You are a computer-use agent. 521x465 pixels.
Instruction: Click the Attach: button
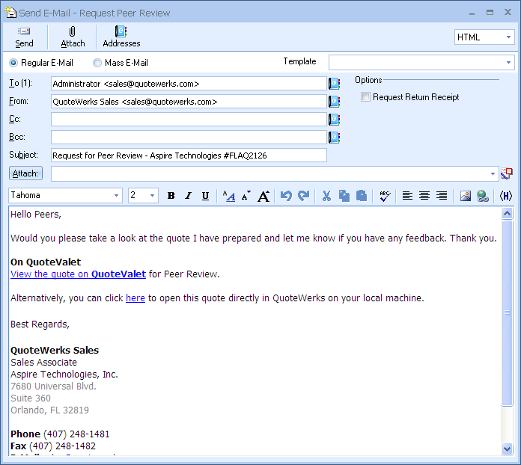tap(25, 173)
